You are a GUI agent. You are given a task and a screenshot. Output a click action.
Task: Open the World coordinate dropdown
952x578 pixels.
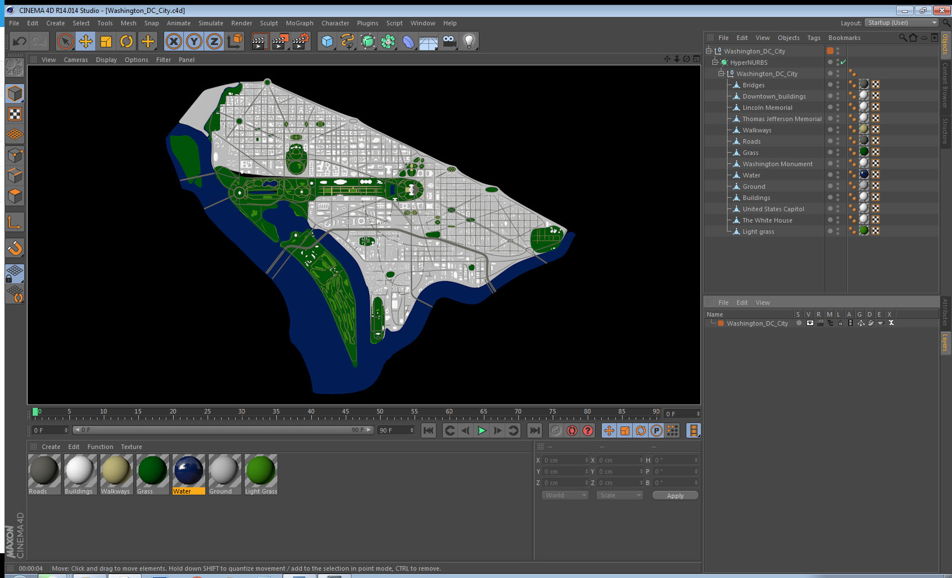point(565,495)
